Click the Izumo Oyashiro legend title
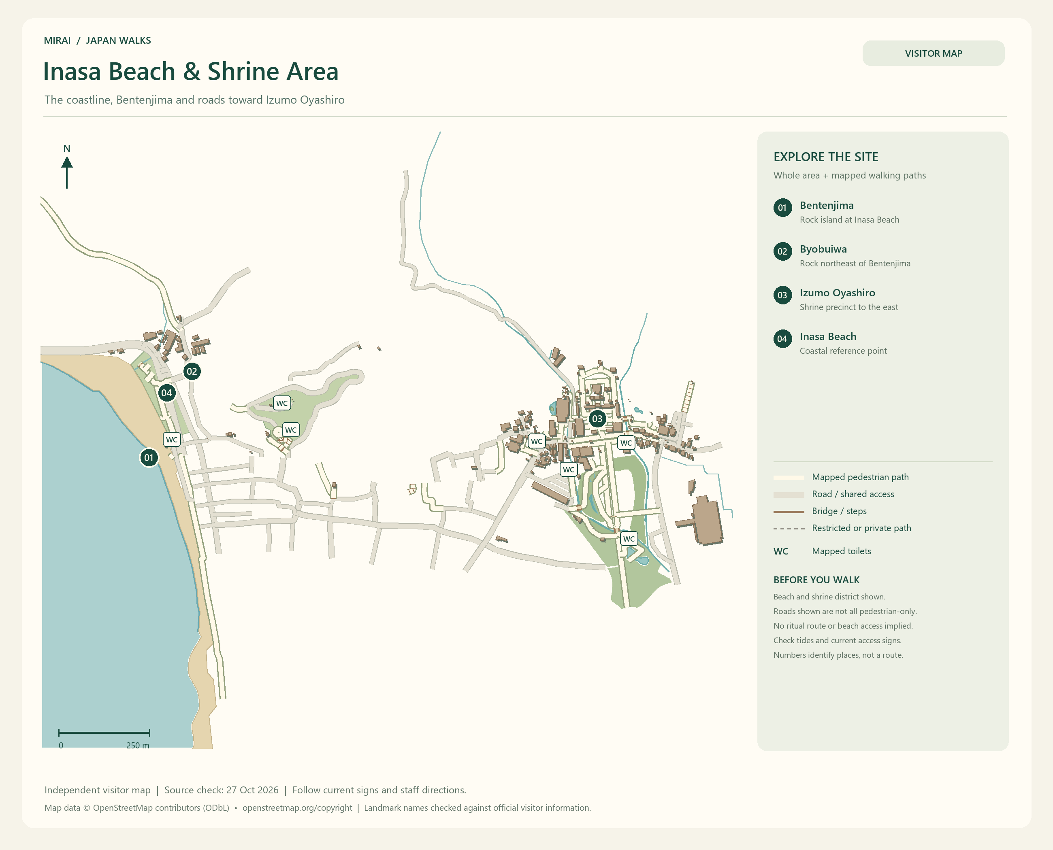 tap(838, 293)
